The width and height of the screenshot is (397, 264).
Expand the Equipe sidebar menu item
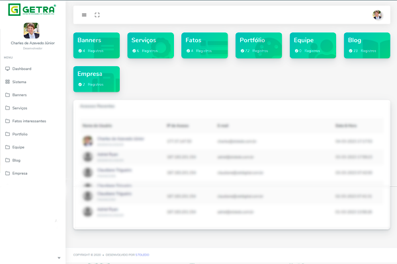(19, 147)
